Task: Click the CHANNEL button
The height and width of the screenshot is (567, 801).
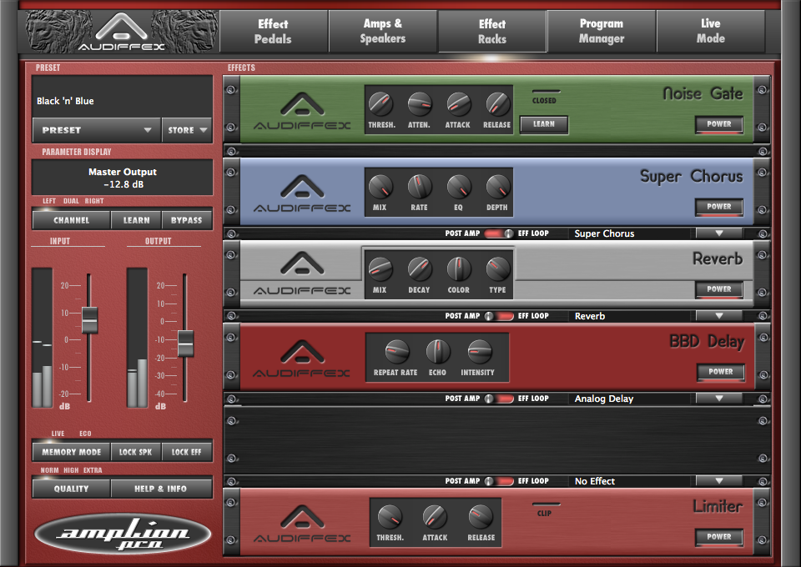Action: point(72,220)
